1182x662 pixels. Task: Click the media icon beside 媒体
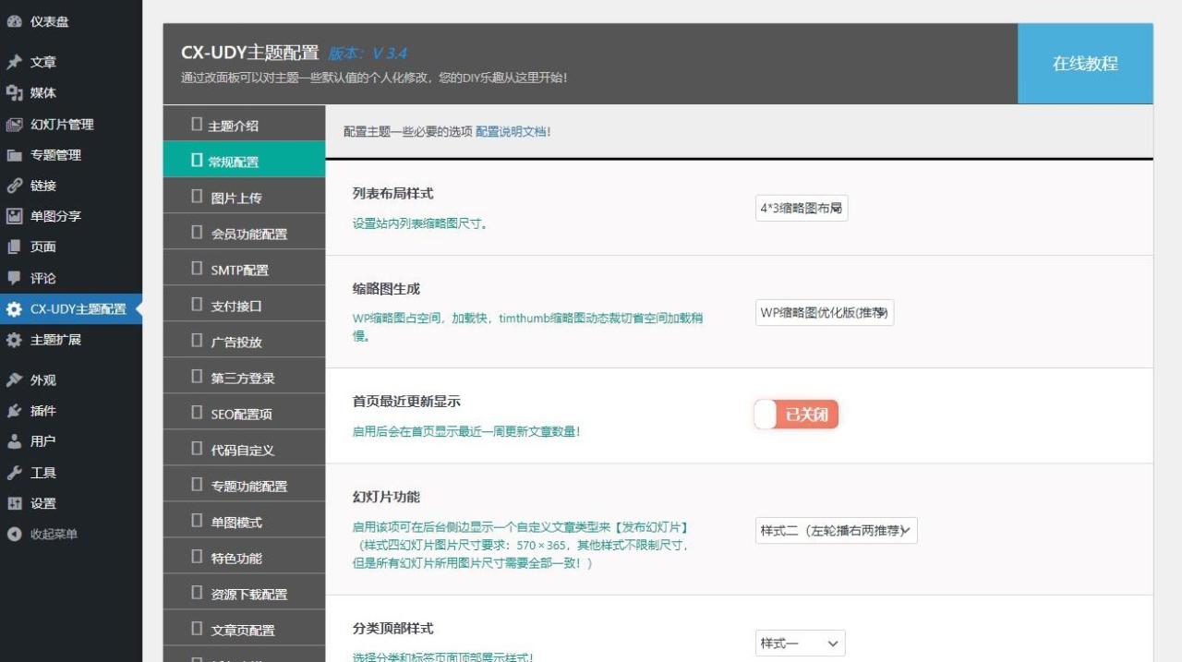click(14, 92)
